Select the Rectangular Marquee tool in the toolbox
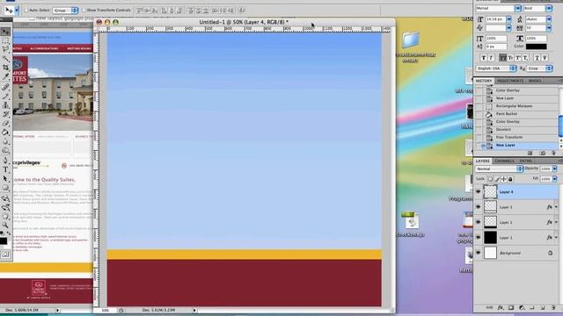Screen dimensions: 563x316 pos(5,41)
